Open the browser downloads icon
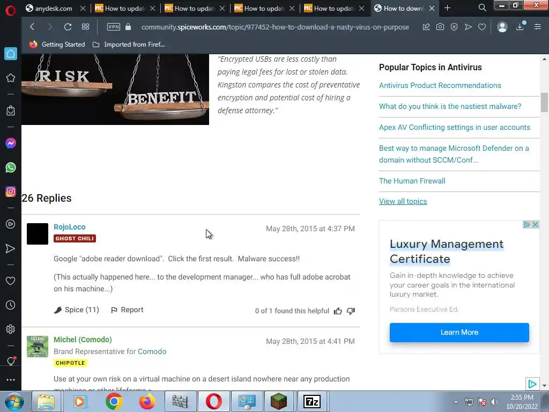 (520, 26)
